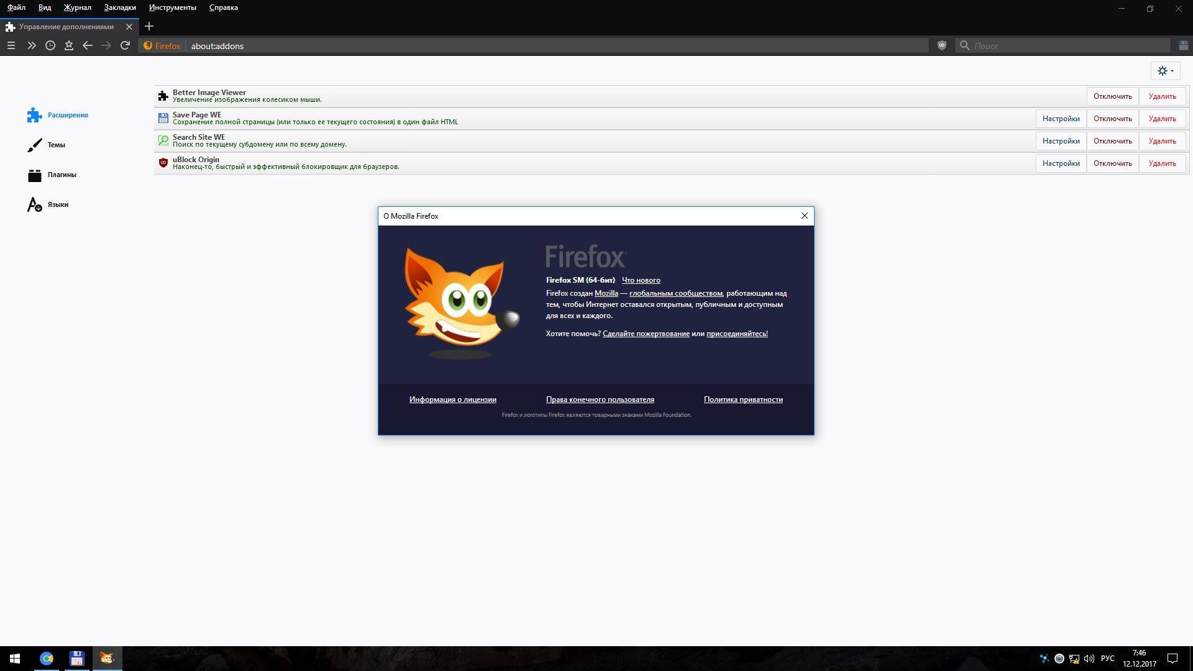Open the bookmarks star icon
Image resolution: width=1193 pixels, height=671 pixels.
[x=69, y=45]
